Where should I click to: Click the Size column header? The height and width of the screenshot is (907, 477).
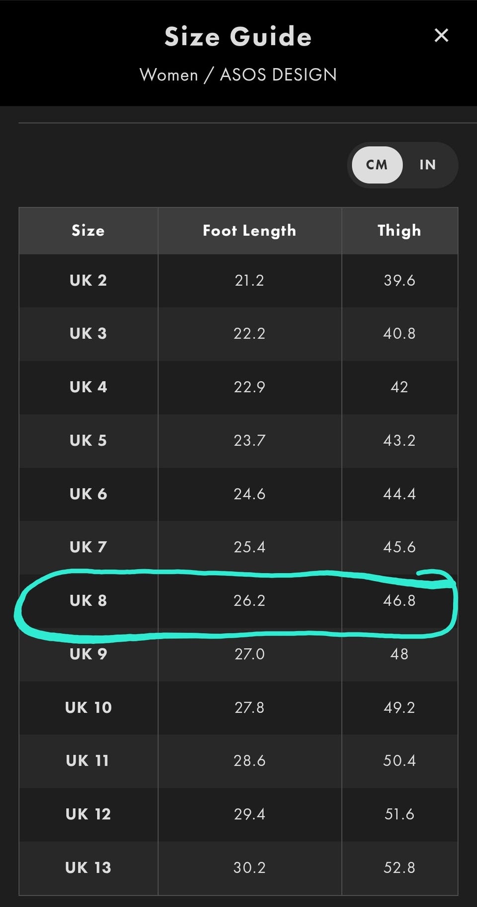[x=88, y=231]
